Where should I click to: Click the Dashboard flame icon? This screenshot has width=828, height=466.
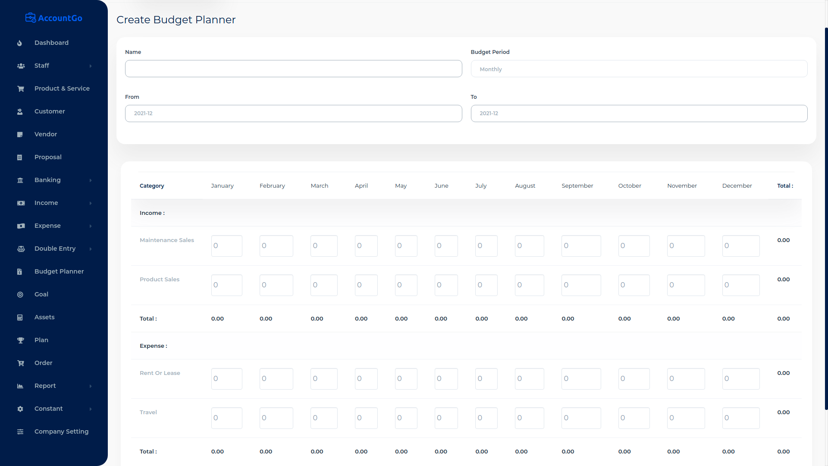click(20, 43)
